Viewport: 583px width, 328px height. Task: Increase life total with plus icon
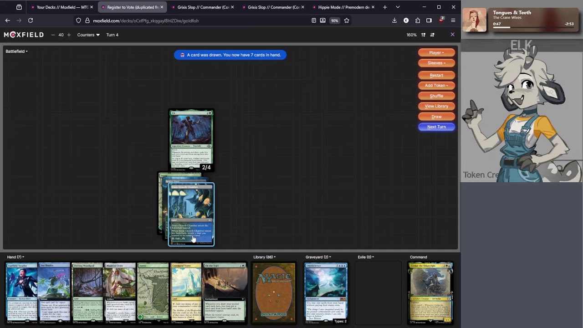coord(69,35)
